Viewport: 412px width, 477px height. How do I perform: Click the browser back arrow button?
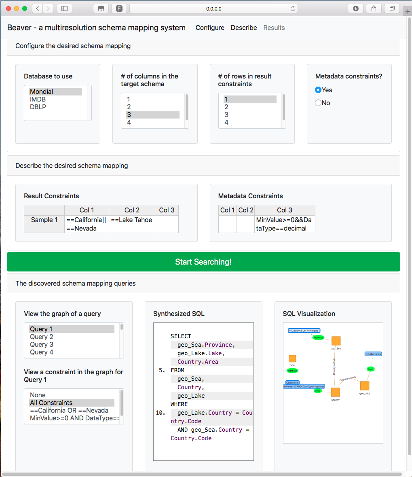coord(37,8)
